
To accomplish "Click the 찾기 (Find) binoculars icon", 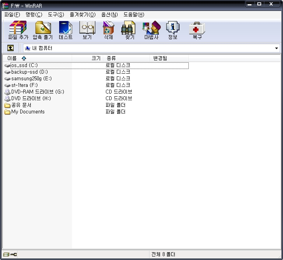I will 128,27.
